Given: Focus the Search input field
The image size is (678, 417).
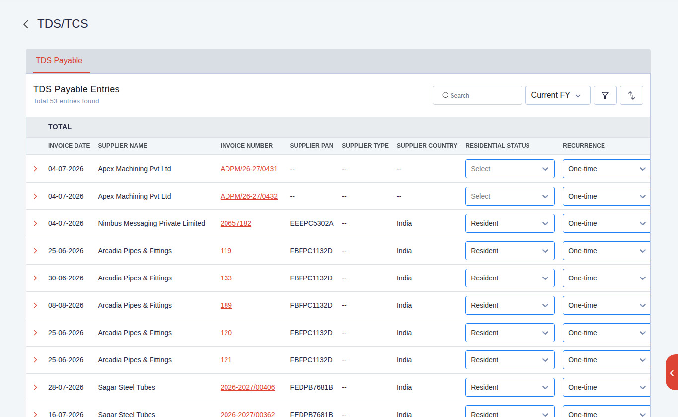Looking at the screenshot, I should click(x=477, y=95).
